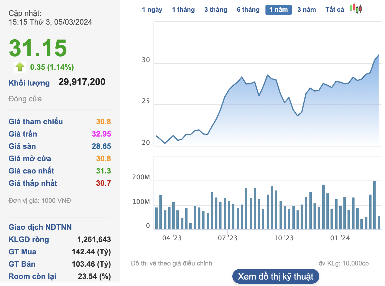Screen dimensions: 385x286
Task: Select the GT Bán value 103.46 (Tỷ)
Action: point(91,264)
